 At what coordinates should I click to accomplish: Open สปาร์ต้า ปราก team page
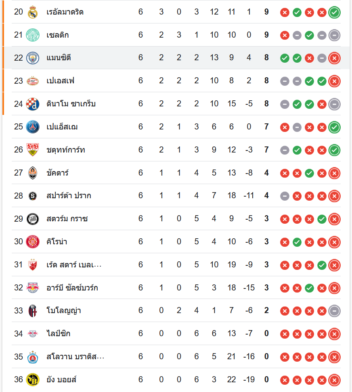pyautogui.click(x=69, y=196)
